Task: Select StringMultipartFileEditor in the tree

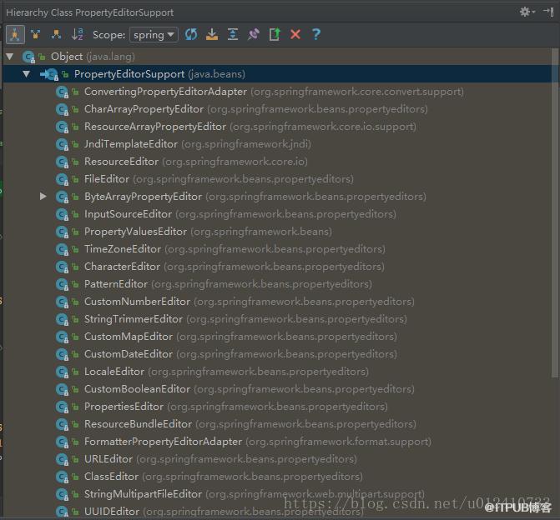Action: (143, 493)
